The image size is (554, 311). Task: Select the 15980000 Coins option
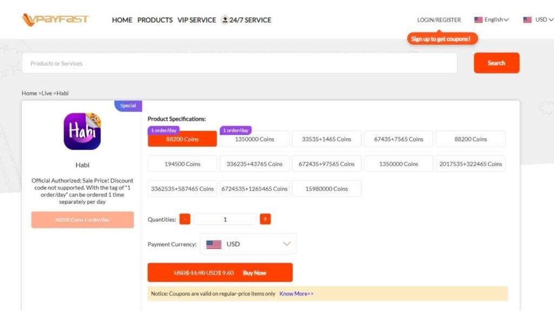click(326, 188)
